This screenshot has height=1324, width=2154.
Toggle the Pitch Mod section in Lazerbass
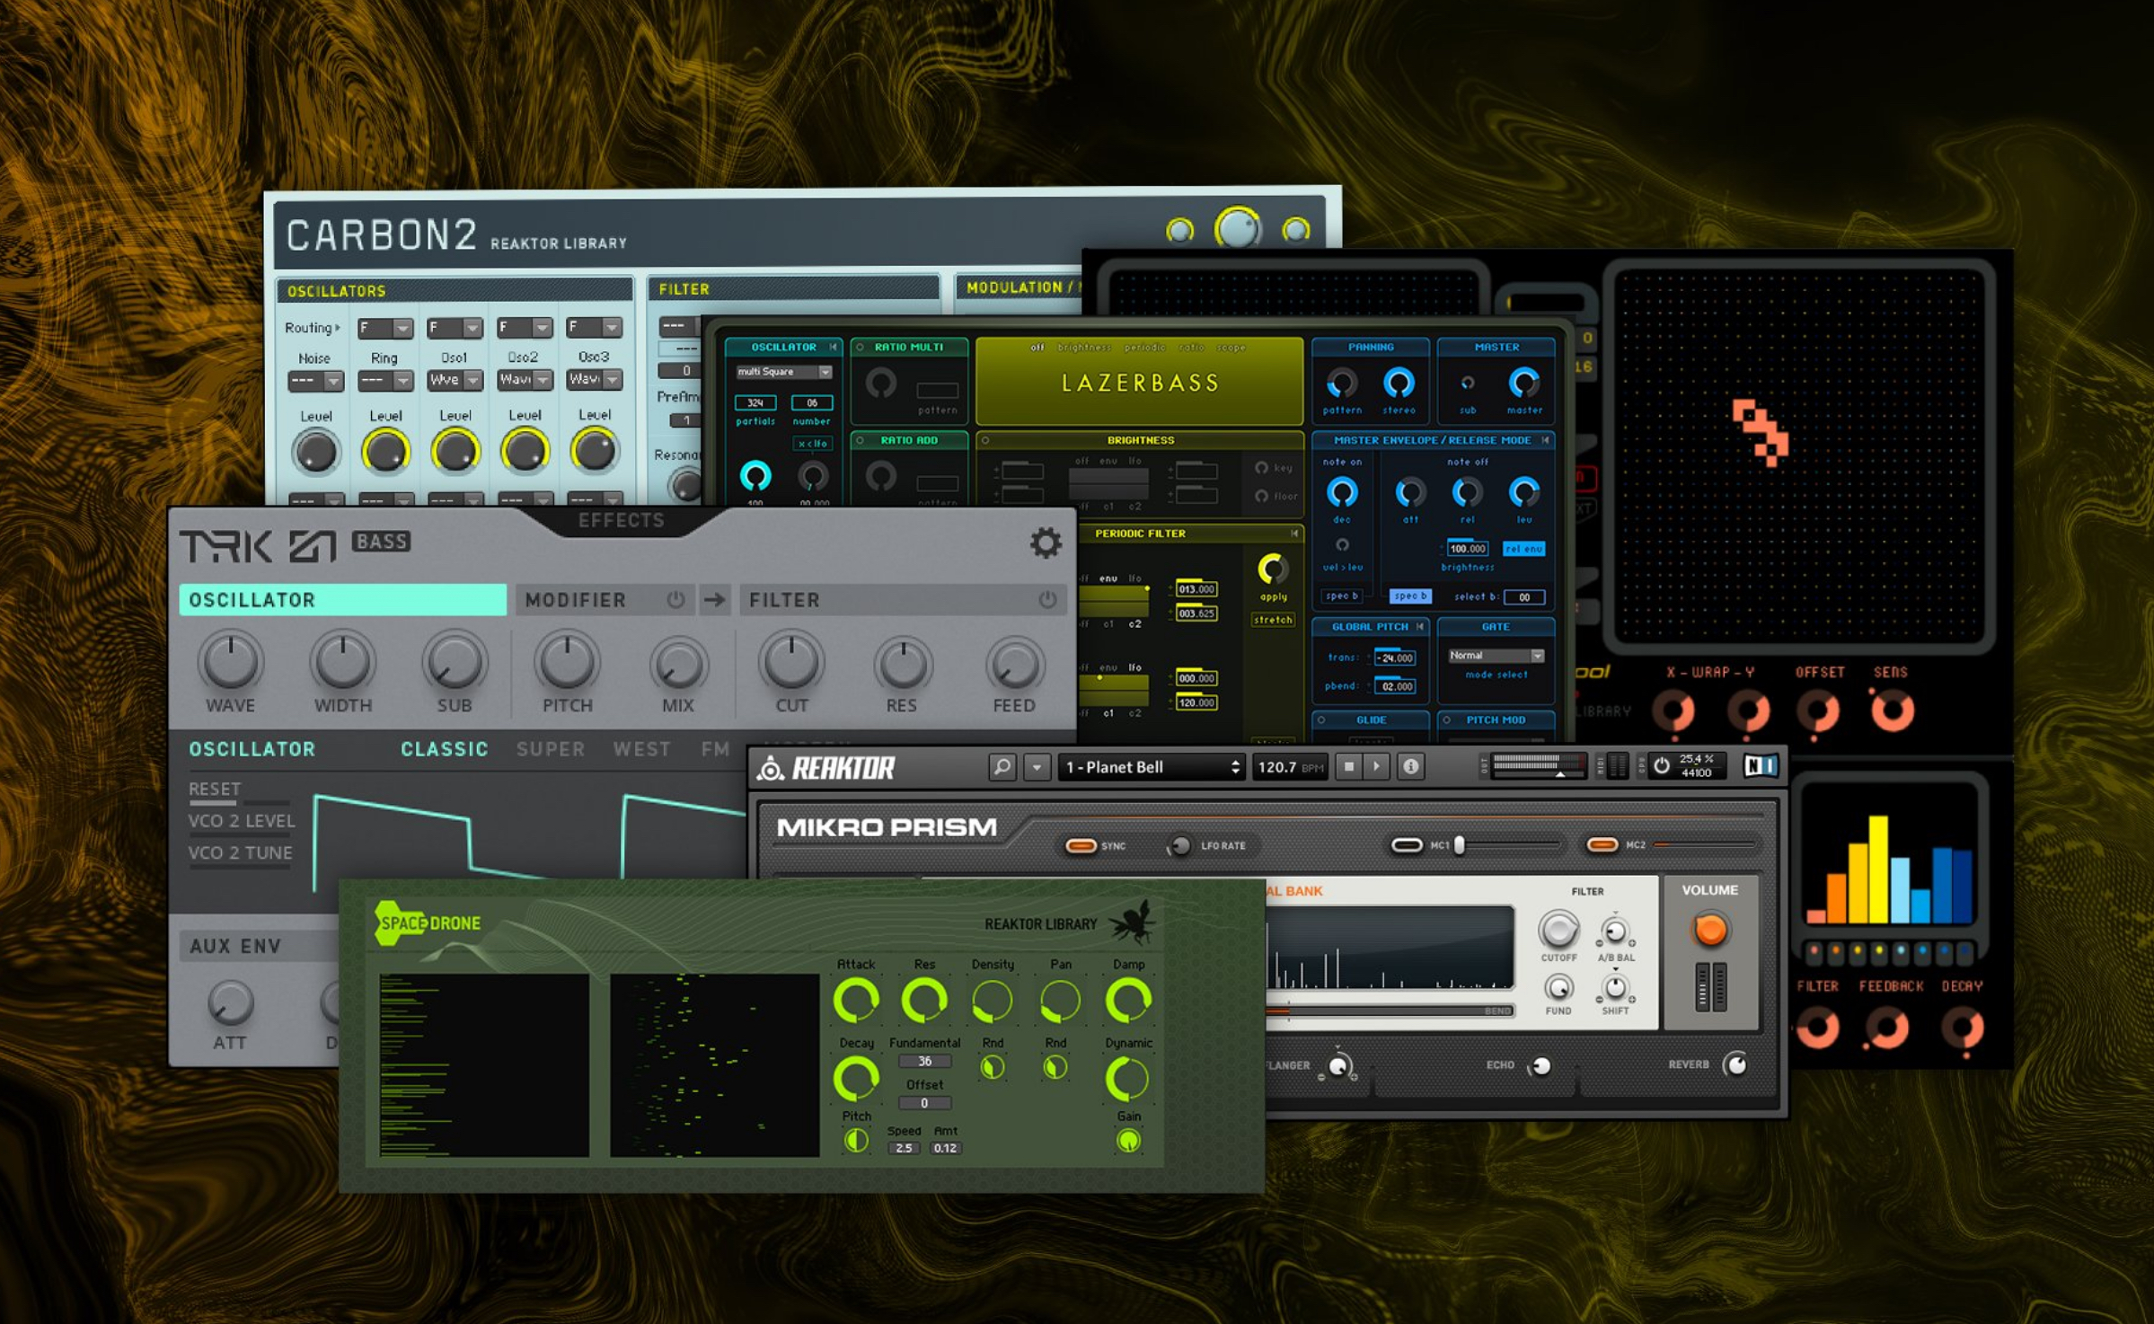point(1446,719)
